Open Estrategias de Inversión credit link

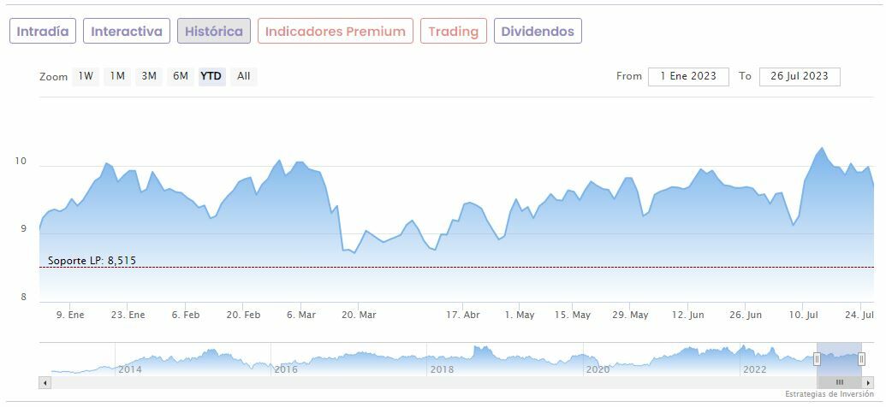click(x=829, y=394)
